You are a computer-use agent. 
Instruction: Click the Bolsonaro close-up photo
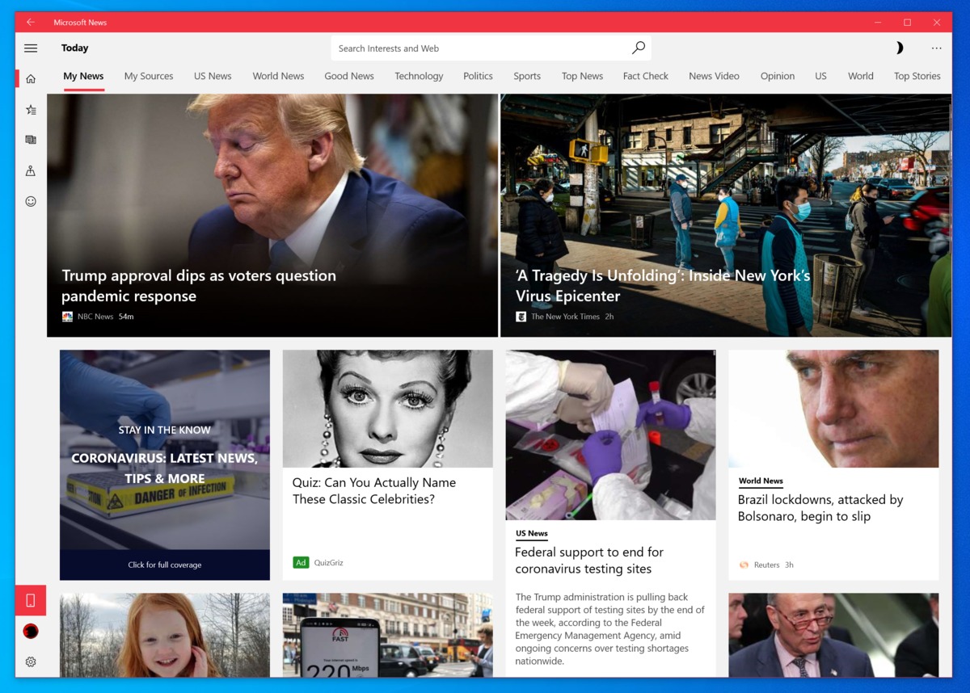pos(833,409)
